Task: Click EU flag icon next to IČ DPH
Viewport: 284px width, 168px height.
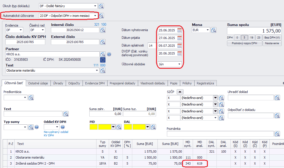Action: (x=103, y=60)
